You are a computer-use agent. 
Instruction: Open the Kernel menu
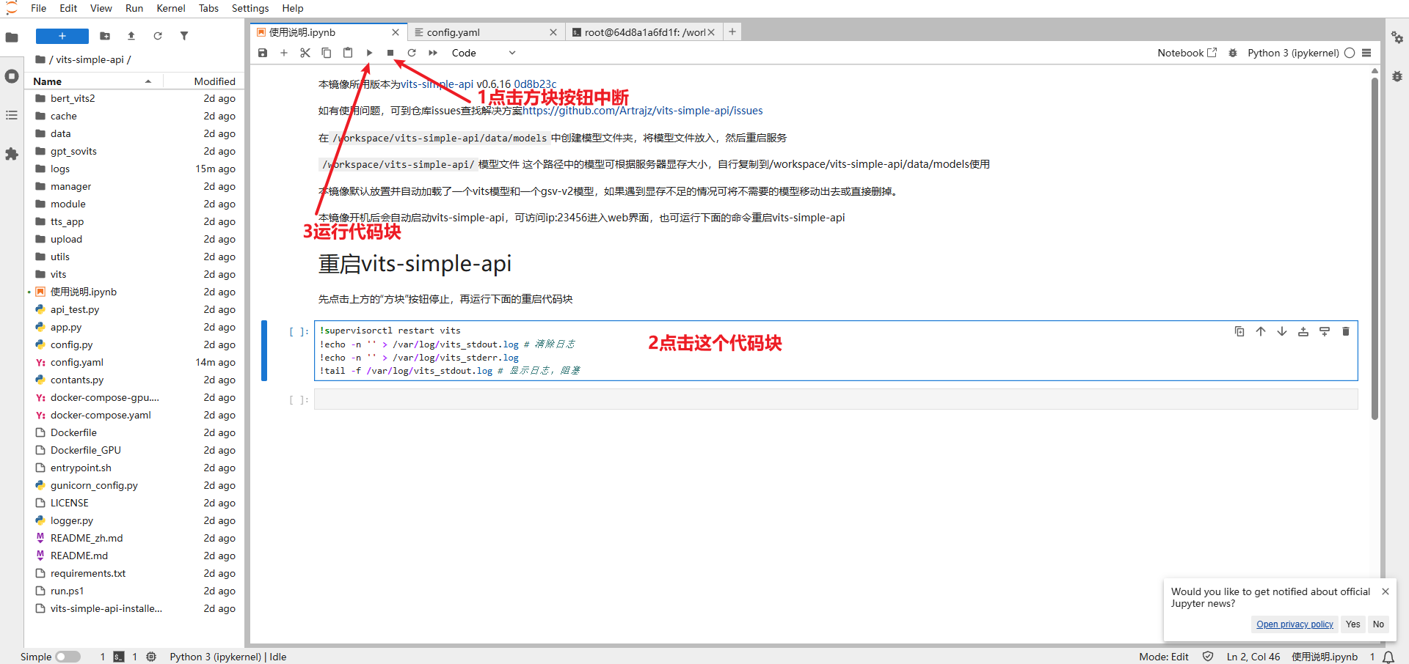[x=171, y=8]
